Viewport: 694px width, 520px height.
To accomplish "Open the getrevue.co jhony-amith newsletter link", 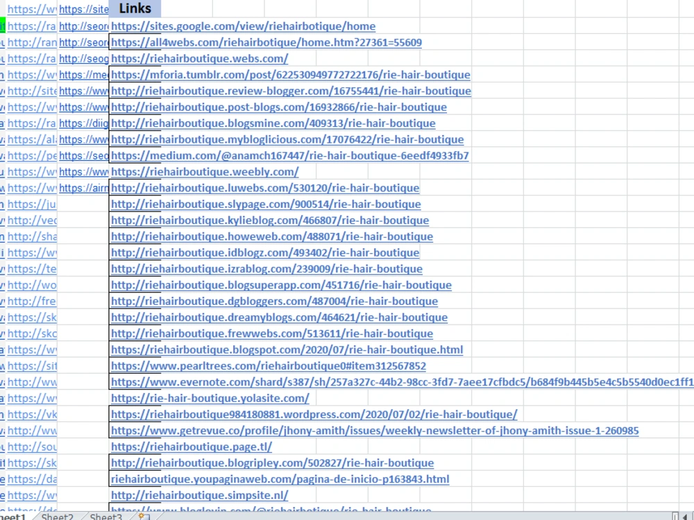I will pos(375,431).
